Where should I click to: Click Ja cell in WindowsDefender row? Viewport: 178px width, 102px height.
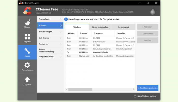click(x=68, y=52)
